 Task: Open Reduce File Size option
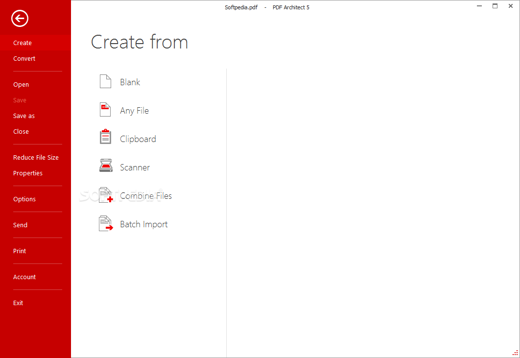36,157
